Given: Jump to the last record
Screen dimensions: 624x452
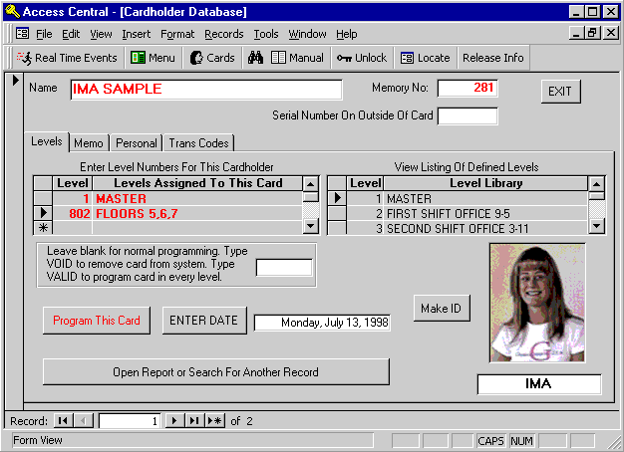Looking at the screenshot, I should [194, 421].
